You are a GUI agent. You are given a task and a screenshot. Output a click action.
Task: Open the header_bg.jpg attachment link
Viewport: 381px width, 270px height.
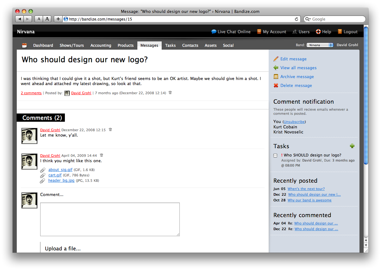pyautogui.click(x=61, y=181)
